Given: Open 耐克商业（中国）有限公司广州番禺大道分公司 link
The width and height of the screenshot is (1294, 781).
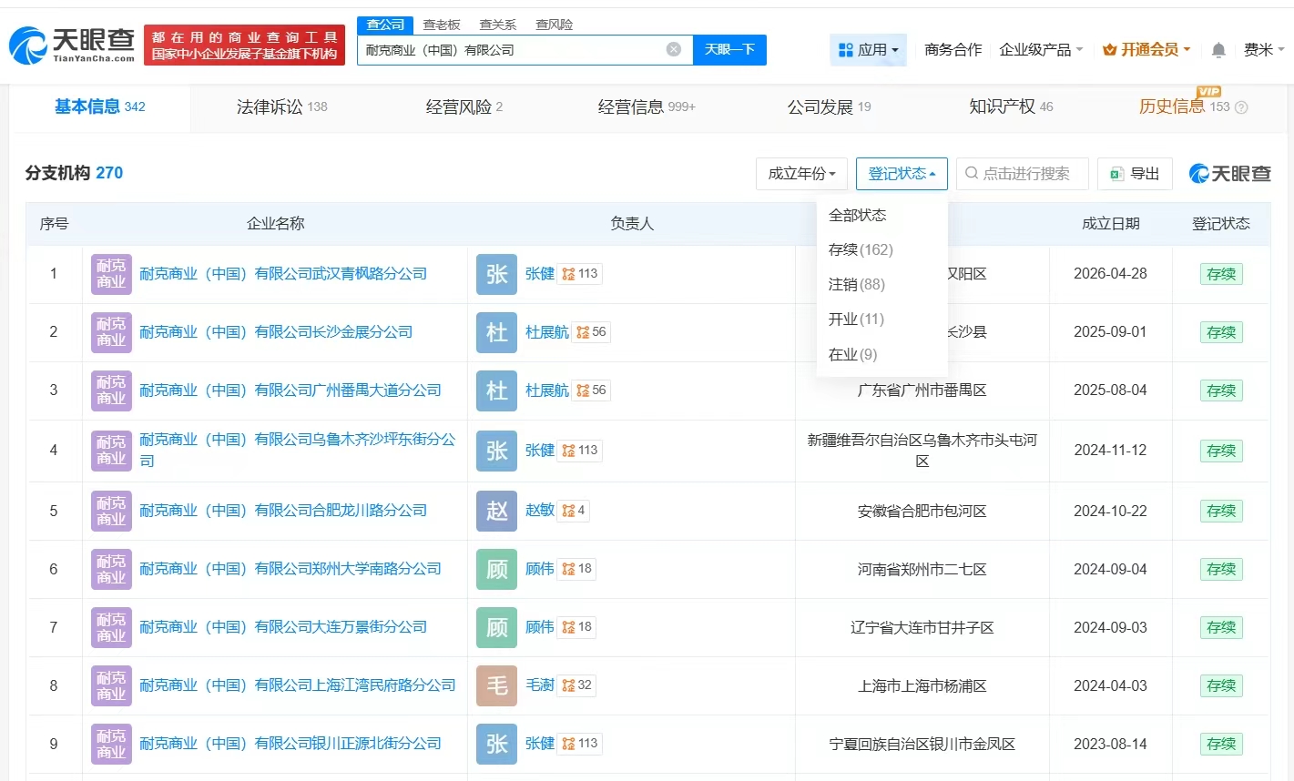Looking at the screenshot, I should [290, 390].
